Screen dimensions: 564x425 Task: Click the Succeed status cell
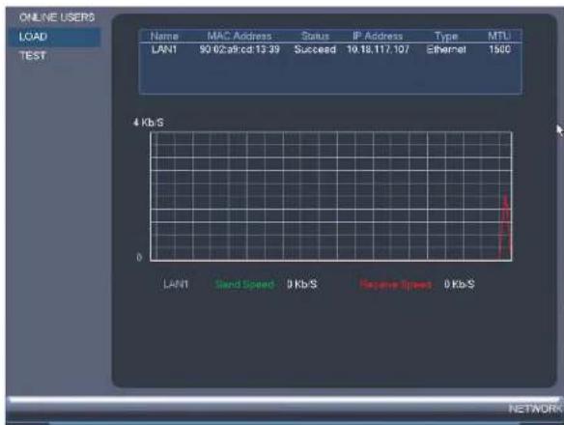tap(315, 49)
